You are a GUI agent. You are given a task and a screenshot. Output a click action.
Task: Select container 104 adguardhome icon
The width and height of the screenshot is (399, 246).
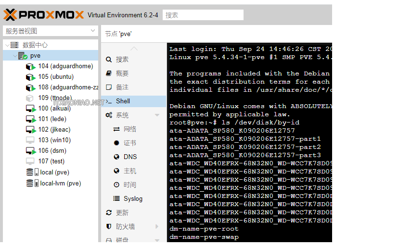click(x=30, y=67)
